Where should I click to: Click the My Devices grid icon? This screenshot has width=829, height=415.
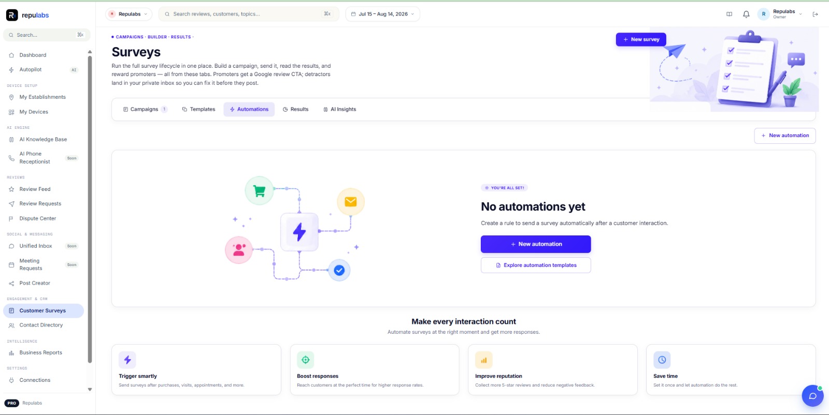(11, 112)
